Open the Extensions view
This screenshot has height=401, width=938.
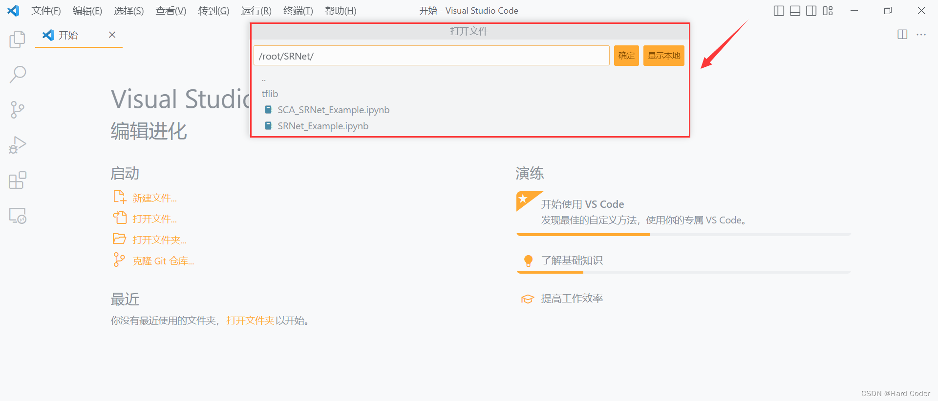click(18, 180)
